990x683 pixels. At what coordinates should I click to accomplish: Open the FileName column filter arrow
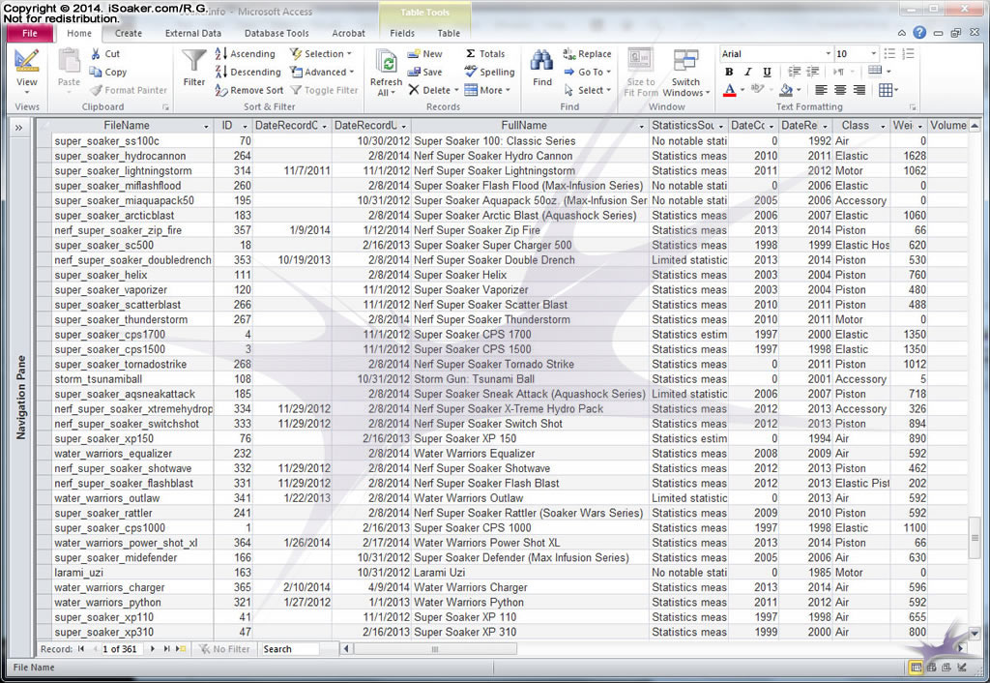pos(206,126)
